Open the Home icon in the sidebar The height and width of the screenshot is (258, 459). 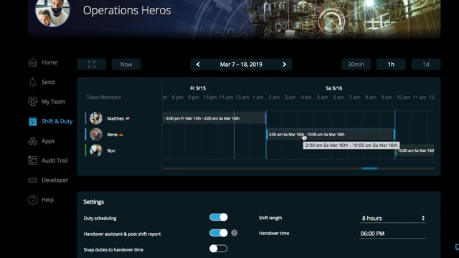tap(33, 62)
